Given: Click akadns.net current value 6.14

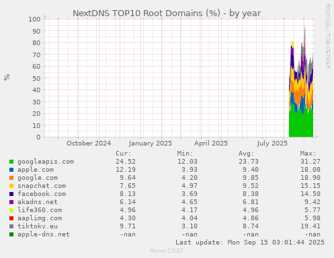Looking at the screenshot, I should click(128, 202).
